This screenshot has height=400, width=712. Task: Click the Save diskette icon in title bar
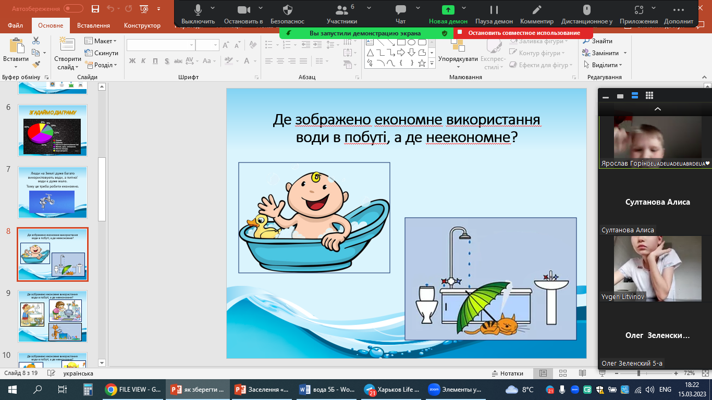(x=95, y=8)
